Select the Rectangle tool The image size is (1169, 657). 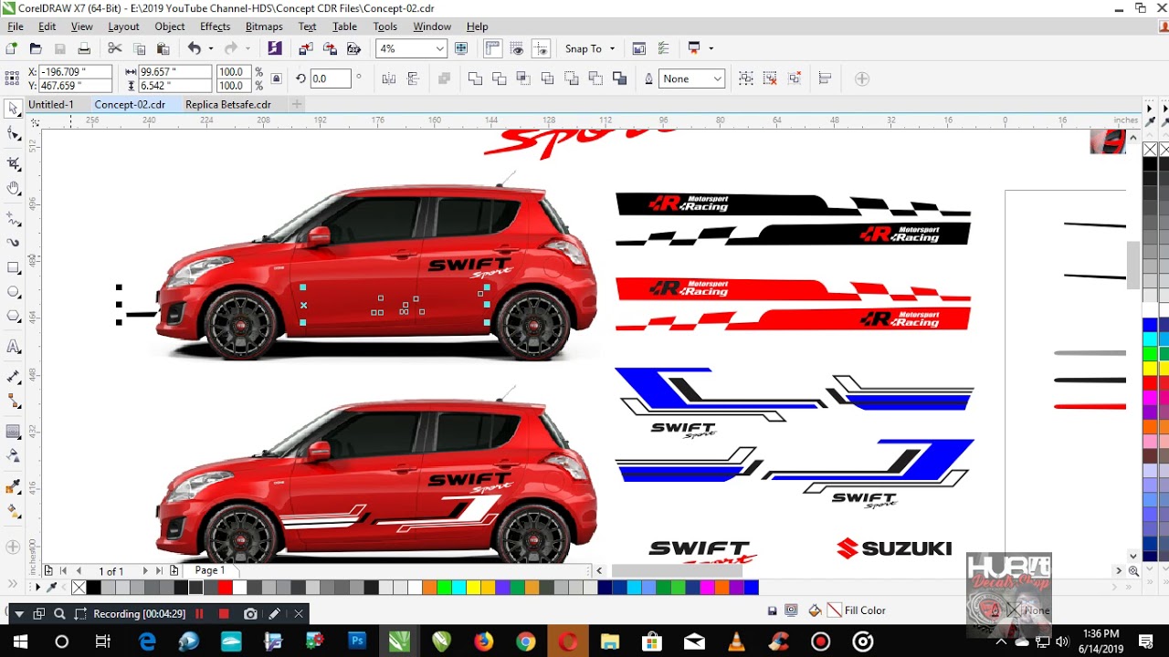(x=13, y=267)
